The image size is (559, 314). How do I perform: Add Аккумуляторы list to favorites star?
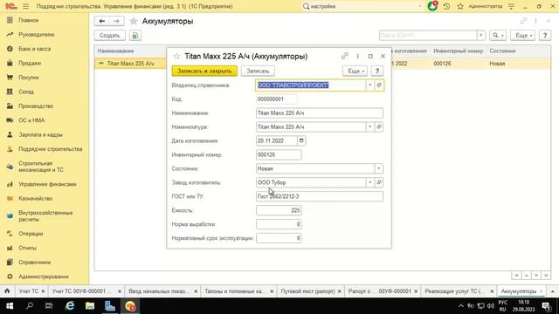click(x=134, y=21)
